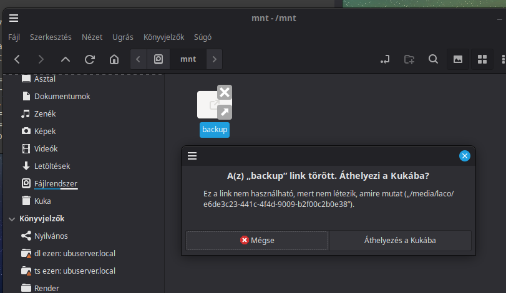Click the dialog's hamburger menu icon
The image size is (506, 293).
pyautogui.click(x=192, y=156)
